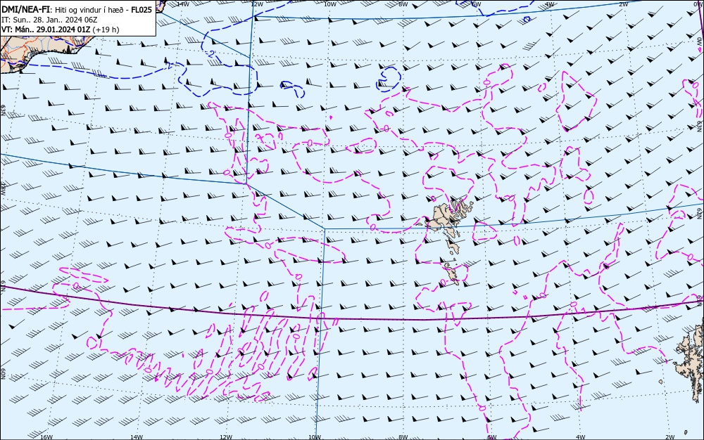
Task: Click the '6W' longitude label on the bottom edge
Action: (x=492, y=437)
